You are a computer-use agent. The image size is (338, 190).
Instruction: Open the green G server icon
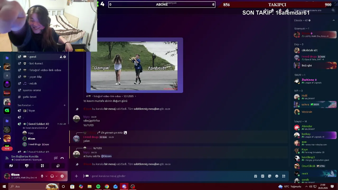(7, 111)
